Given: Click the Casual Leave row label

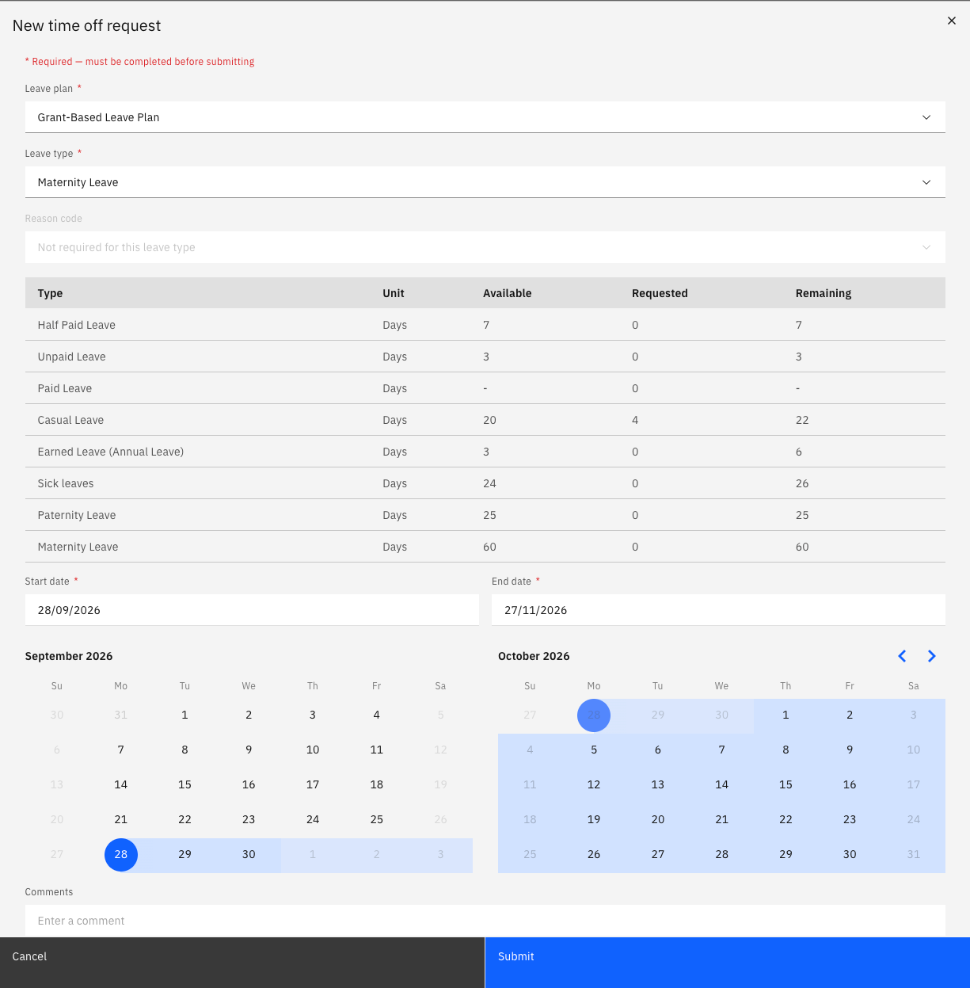Looking at the screenshot, I should 71,420.
